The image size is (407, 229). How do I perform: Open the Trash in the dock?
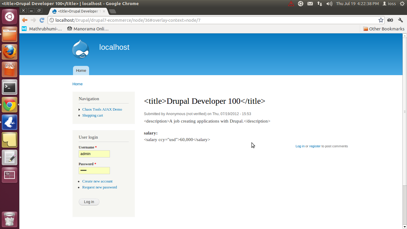(x=10, y=219)
